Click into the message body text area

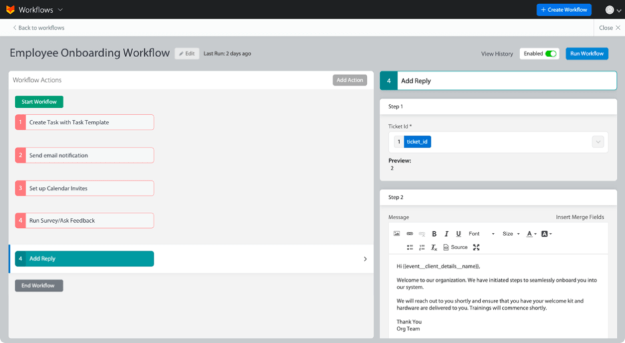coord(498,296)
